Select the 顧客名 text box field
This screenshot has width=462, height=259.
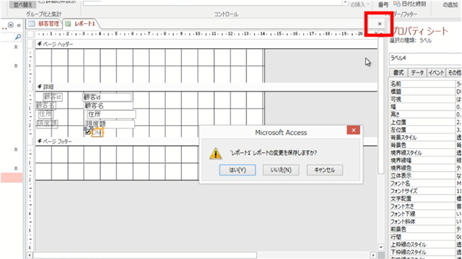pos(108,106)
